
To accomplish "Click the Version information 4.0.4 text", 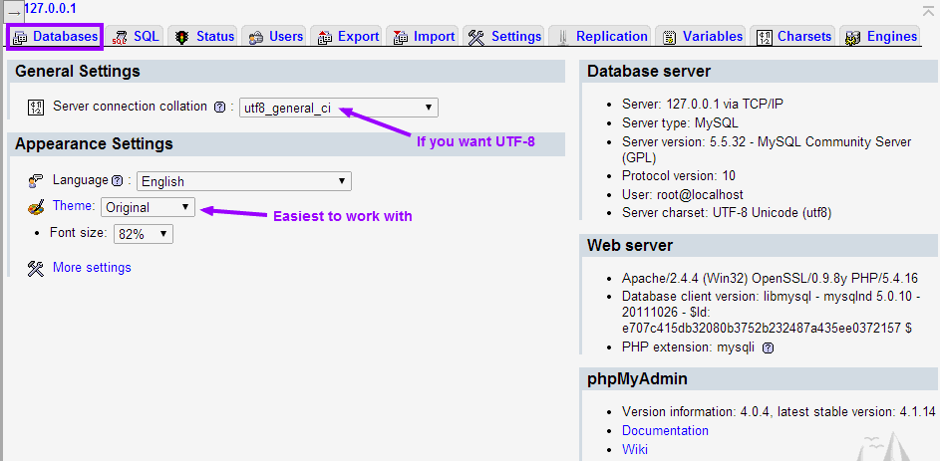I will pos(779,412).
